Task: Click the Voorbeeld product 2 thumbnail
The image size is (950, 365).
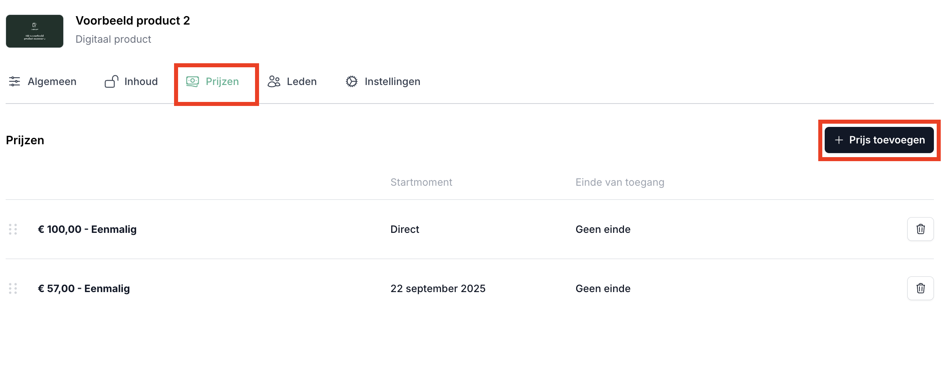Action: tap(35, 31)
